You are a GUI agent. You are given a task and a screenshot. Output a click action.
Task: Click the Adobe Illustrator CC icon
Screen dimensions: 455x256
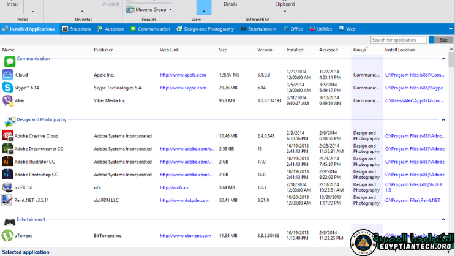(x=7, y=162)
